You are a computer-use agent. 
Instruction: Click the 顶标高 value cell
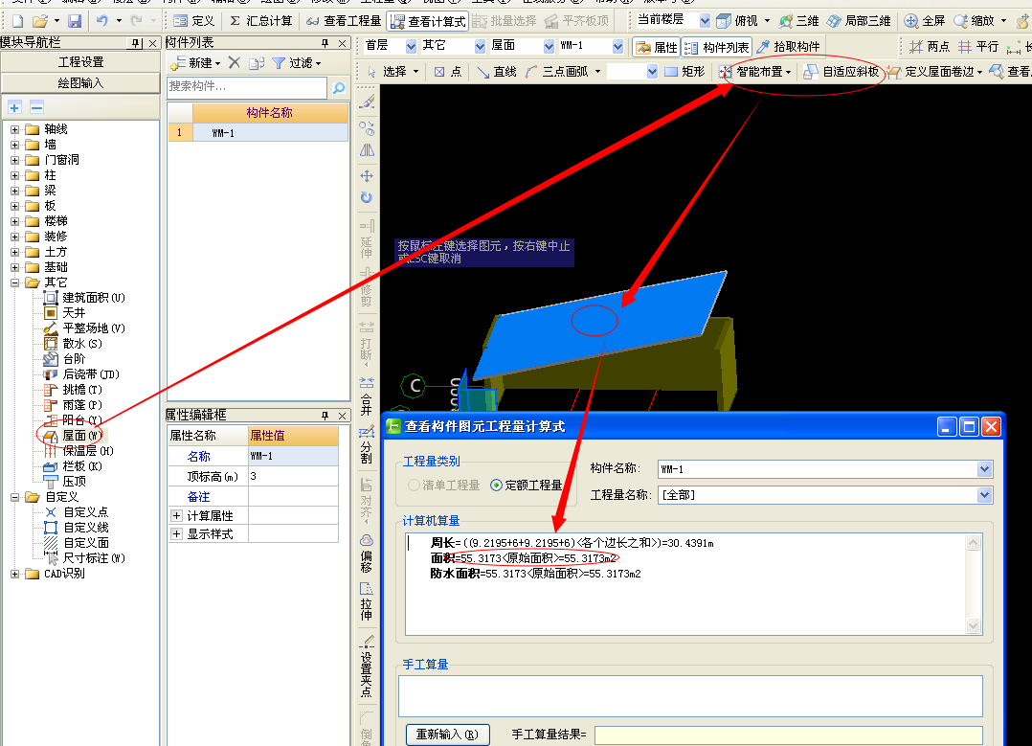click(x=293, y=476)
